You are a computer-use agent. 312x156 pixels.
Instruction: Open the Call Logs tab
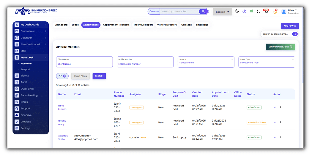(x=186, y=25)
